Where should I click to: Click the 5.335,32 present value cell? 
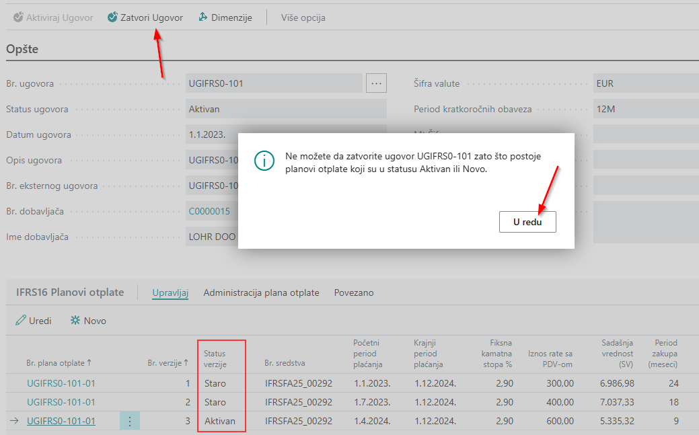point(617,421)
